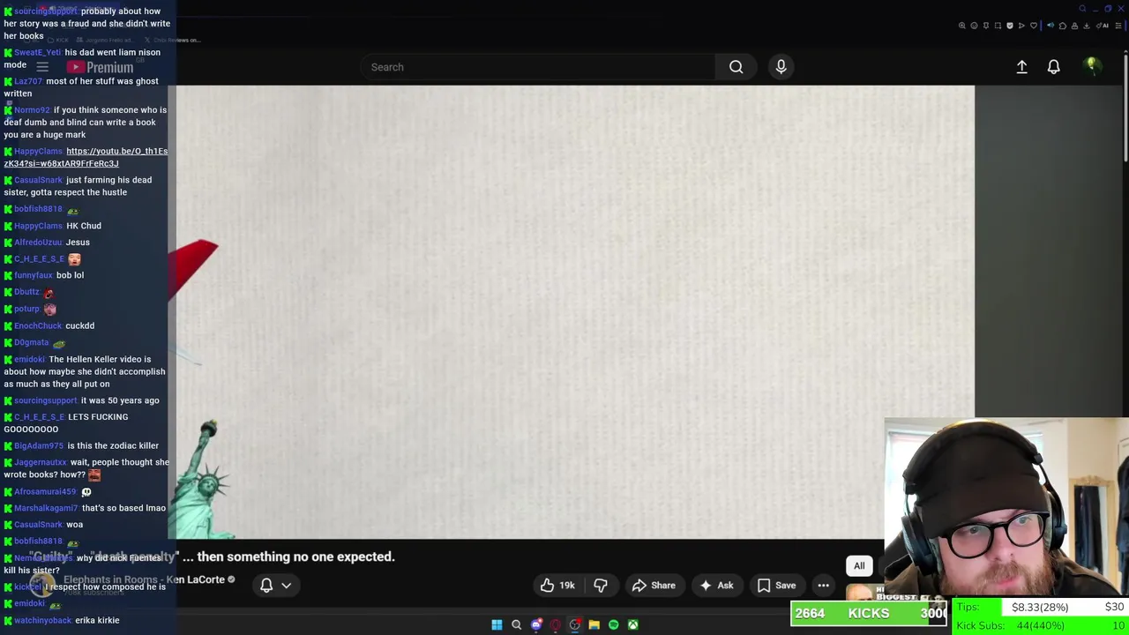Open the browser downloads icon
This screenshot has width=1129, height=635.
(x=1087, y=26)
